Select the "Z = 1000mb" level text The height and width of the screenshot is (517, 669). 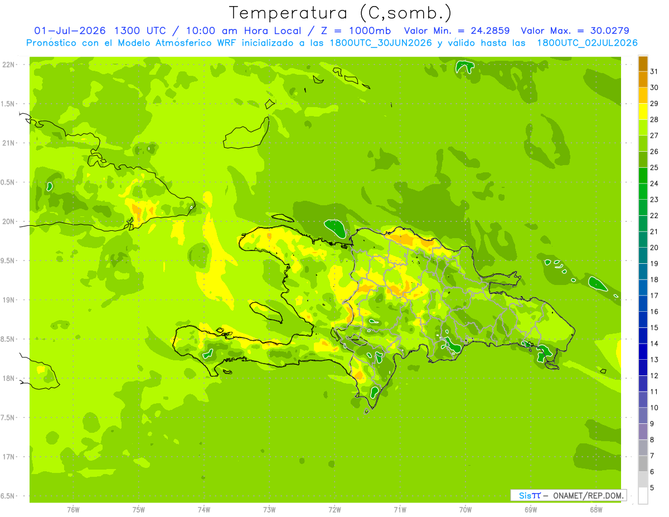[x=355, y=31]
